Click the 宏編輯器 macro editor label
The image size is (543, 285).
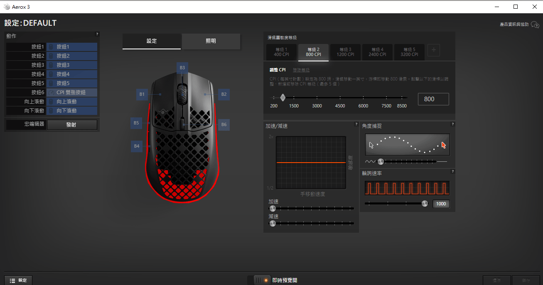pos(34,124)
